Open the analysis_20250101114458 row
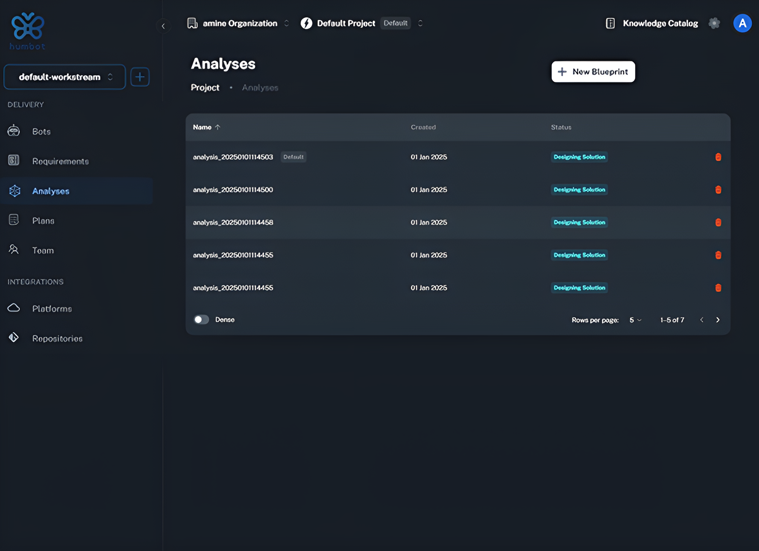Viewport: 759px width, 551px height. click(233, 222)
